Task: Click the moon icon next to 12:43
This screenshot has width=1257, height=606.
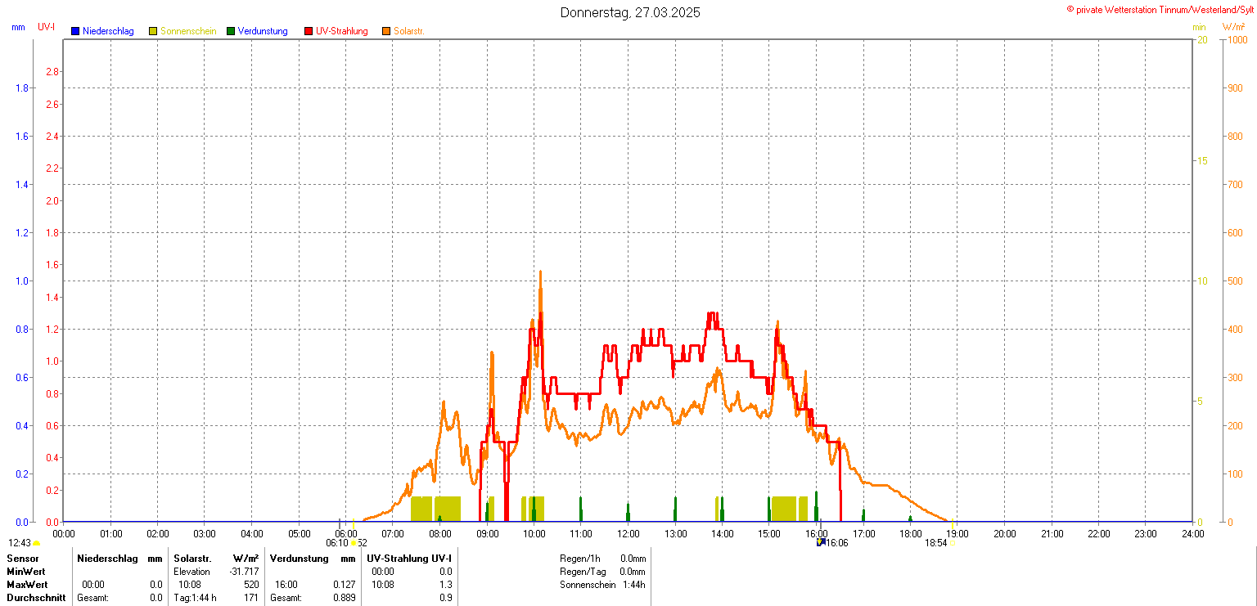Action: click(37, 543)
